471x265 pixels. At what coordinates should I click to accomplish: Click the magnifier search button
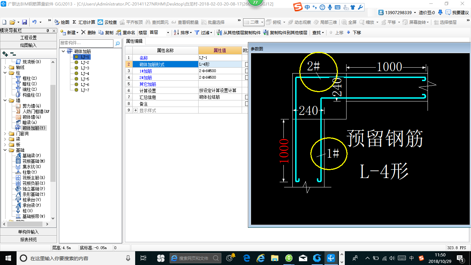tap(118, 43)
